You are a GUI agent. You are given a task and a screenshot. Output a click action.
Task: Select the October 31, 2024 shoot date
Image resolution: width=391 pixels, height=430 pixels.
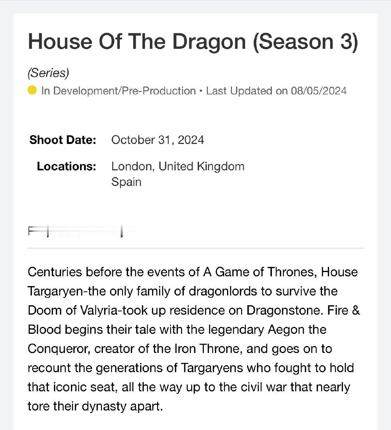click(x=157, y=140)
